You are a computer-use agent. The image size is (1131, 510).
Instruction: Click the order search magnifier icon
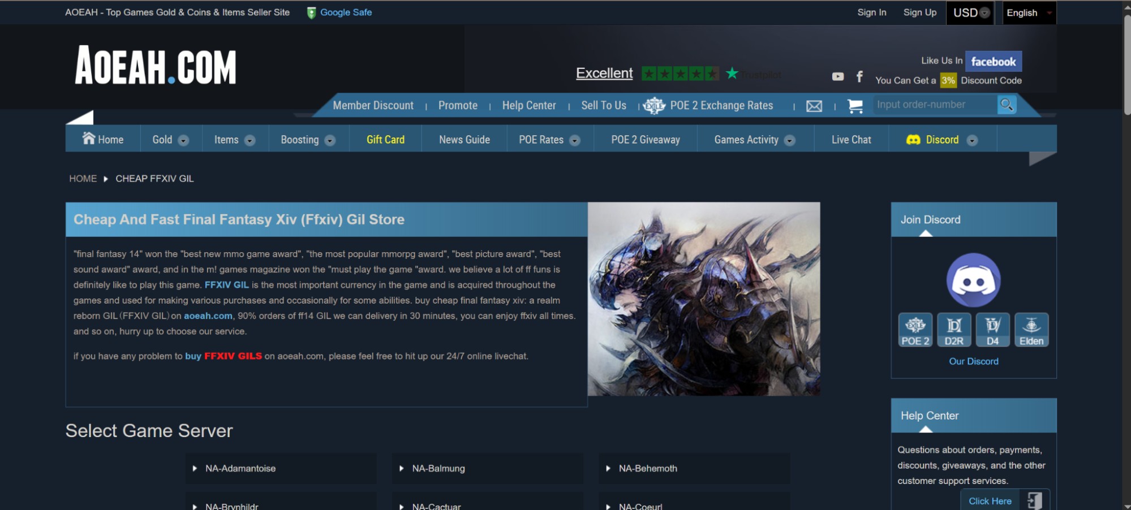click(x=1007, y=105)
